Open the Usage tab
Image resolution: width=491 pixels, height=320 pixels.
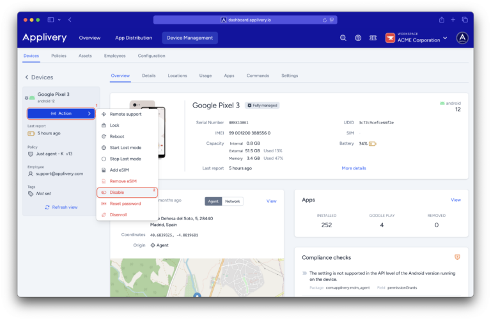tap(205, 76)
